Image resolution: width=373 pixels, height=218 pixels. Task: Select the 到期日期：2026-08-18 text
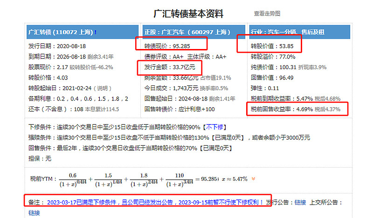(x=57, y=56)
